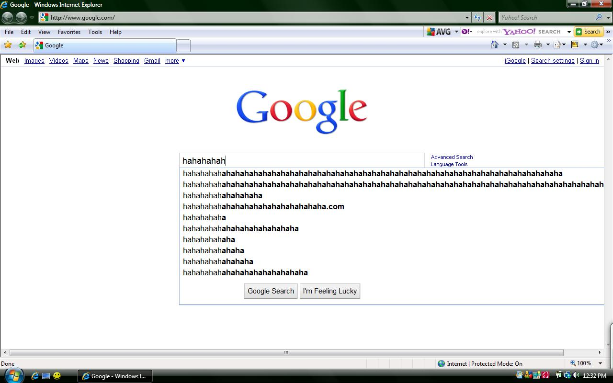Image resolution: width=613 pixels, height=383 pixels.
Task: Open the Favorites menu
Action: point(69,32)
